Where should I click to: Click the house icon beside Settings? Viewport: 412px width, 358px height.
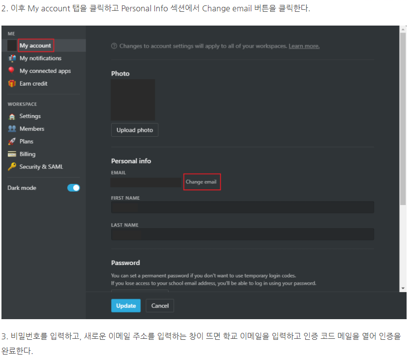pos(12,117)
